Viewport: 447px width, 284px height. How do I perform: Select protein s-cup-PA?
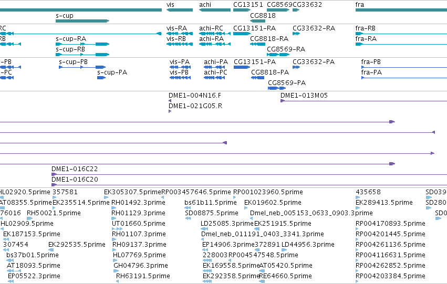101,78
